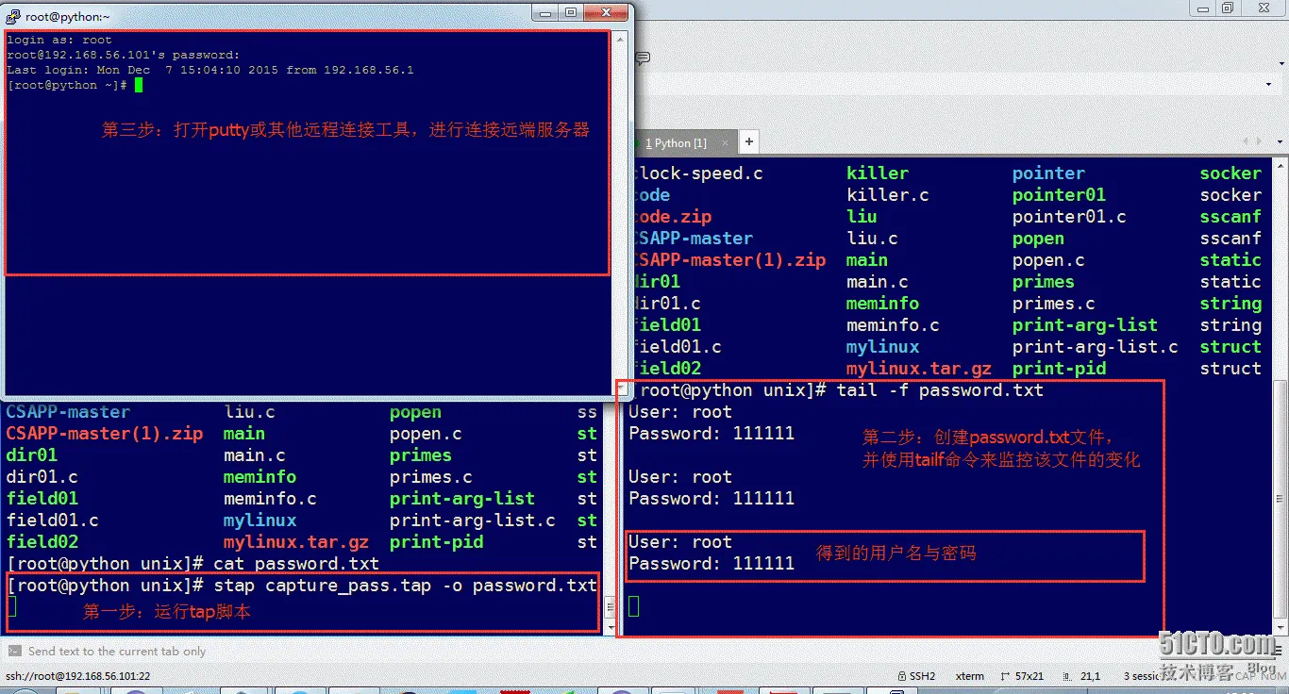This screenshot has width=1289, height=694.
Task: Restore down the Xshell window
Action: pyautogui.click(x=1228, y=8)
